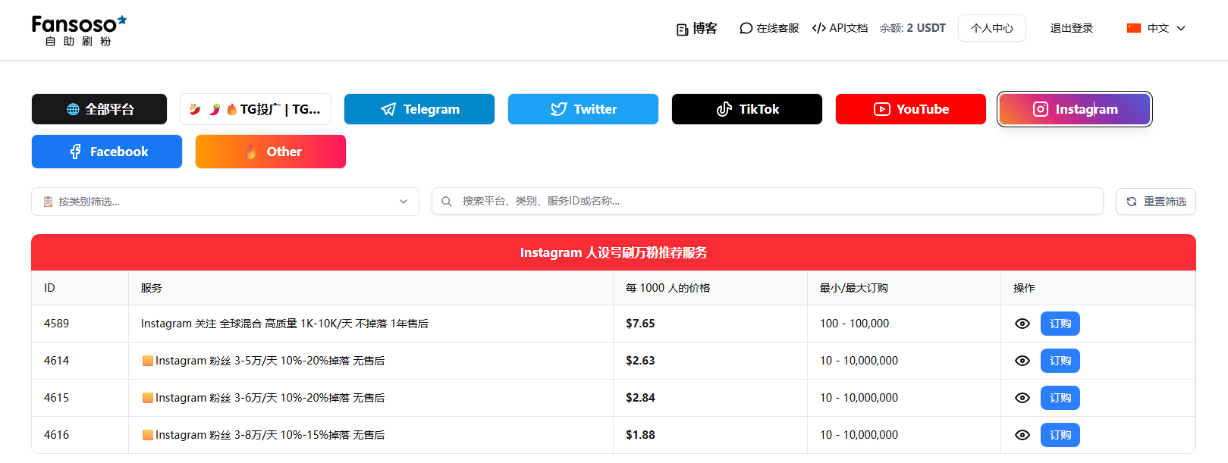1228x463 pixels.
Task: Select the 全部平台 all platforms tab
Action: [99, 109]
